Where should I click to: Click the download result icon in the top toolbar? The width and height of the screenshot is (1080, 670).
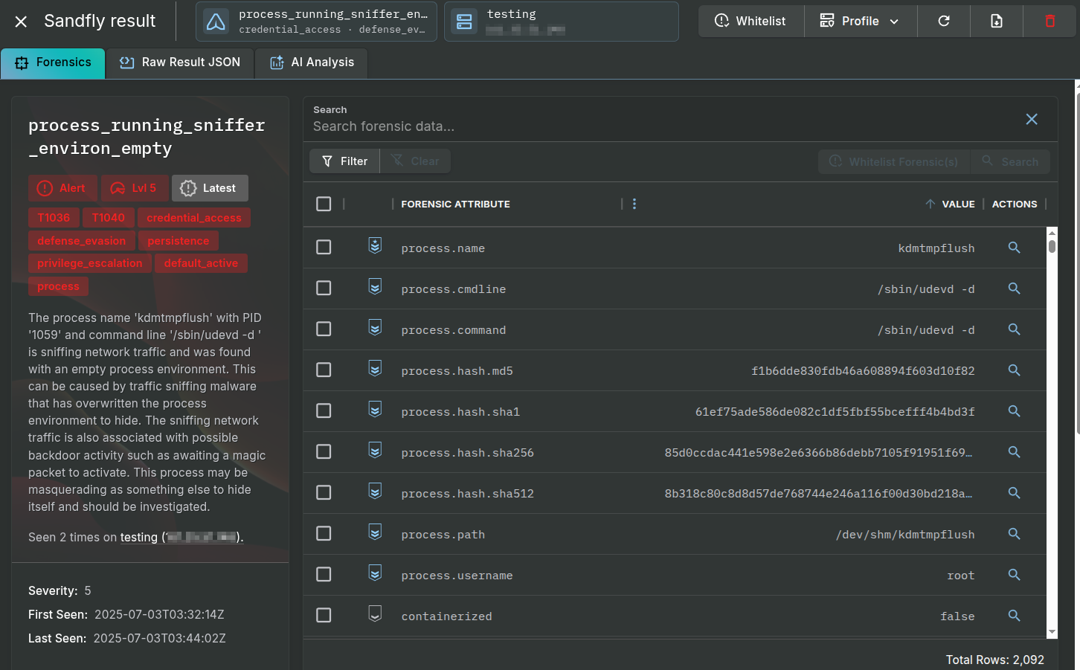point(997,21)
